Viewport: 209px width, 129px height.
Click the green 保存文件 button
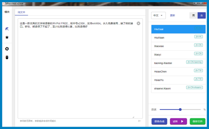tap(197, 121)
